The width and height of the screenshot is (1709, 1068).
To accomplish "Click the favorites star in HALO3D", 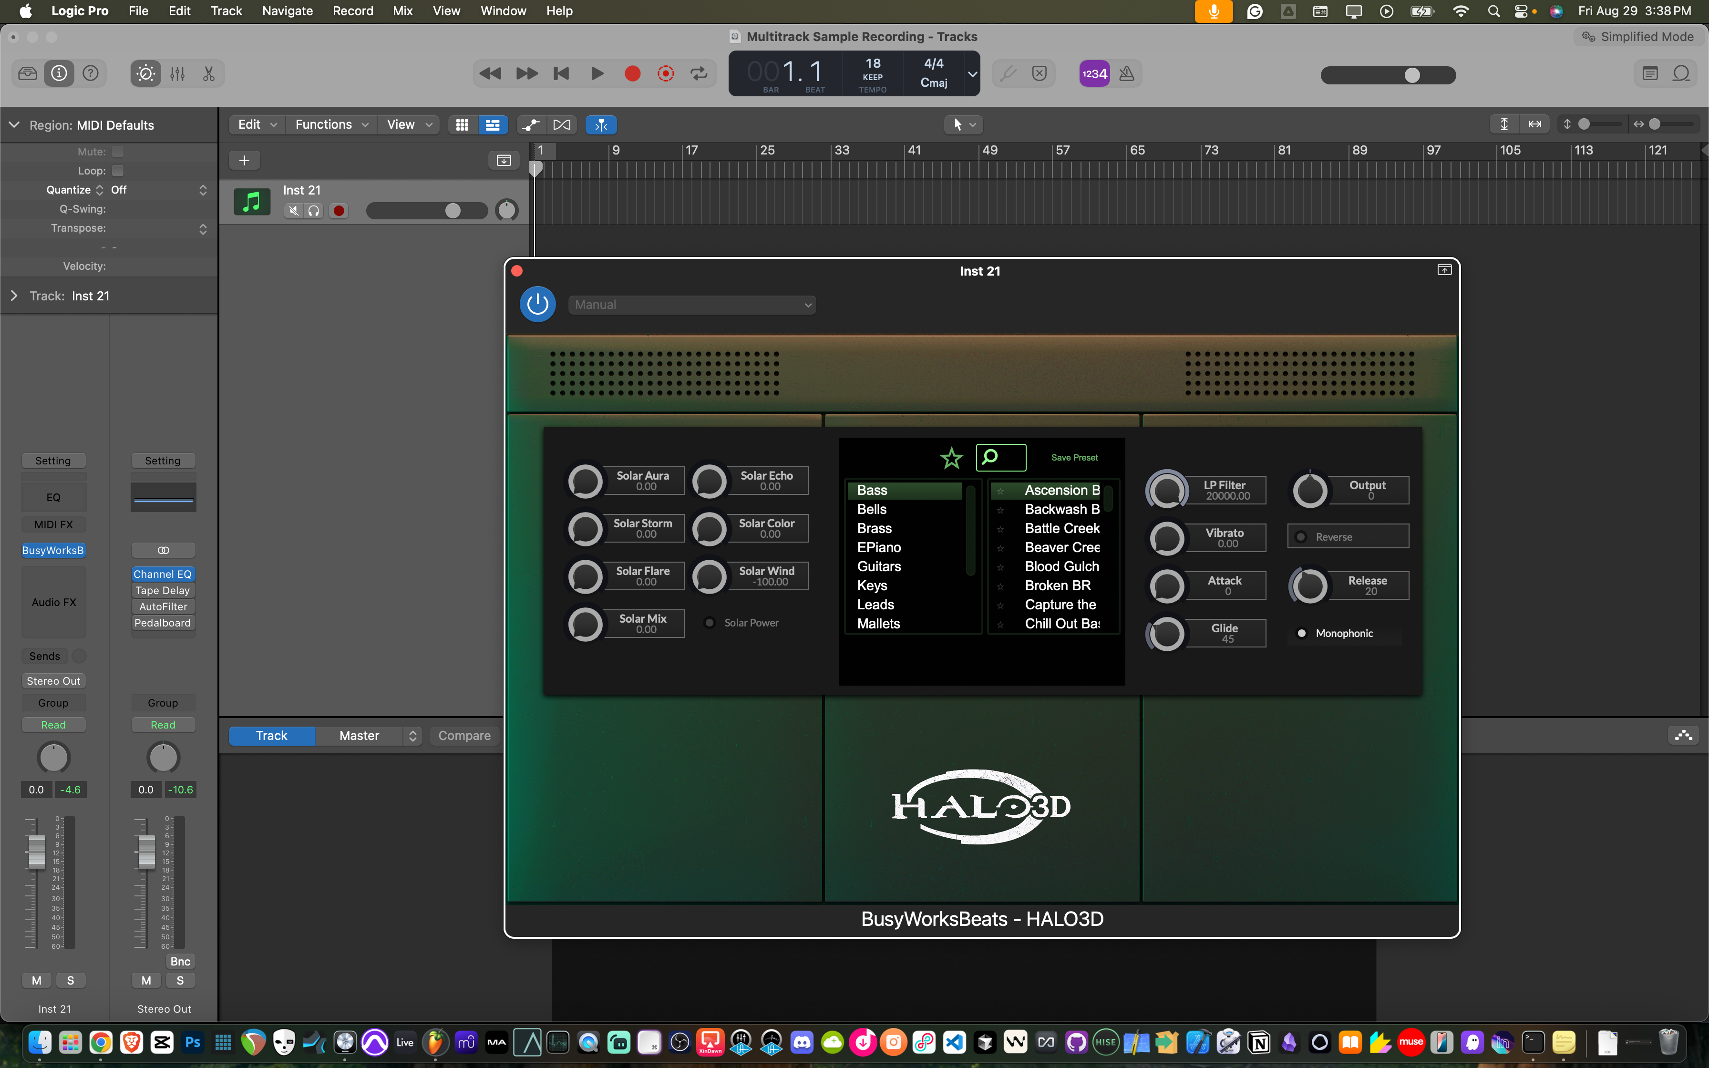I will point(951,458).
